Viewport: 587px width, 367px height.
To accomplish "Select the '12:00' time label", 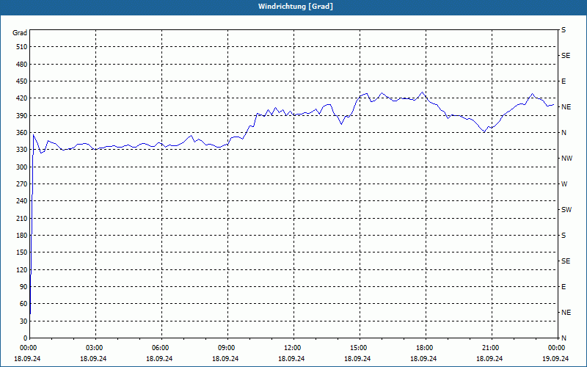I will 294,348.
